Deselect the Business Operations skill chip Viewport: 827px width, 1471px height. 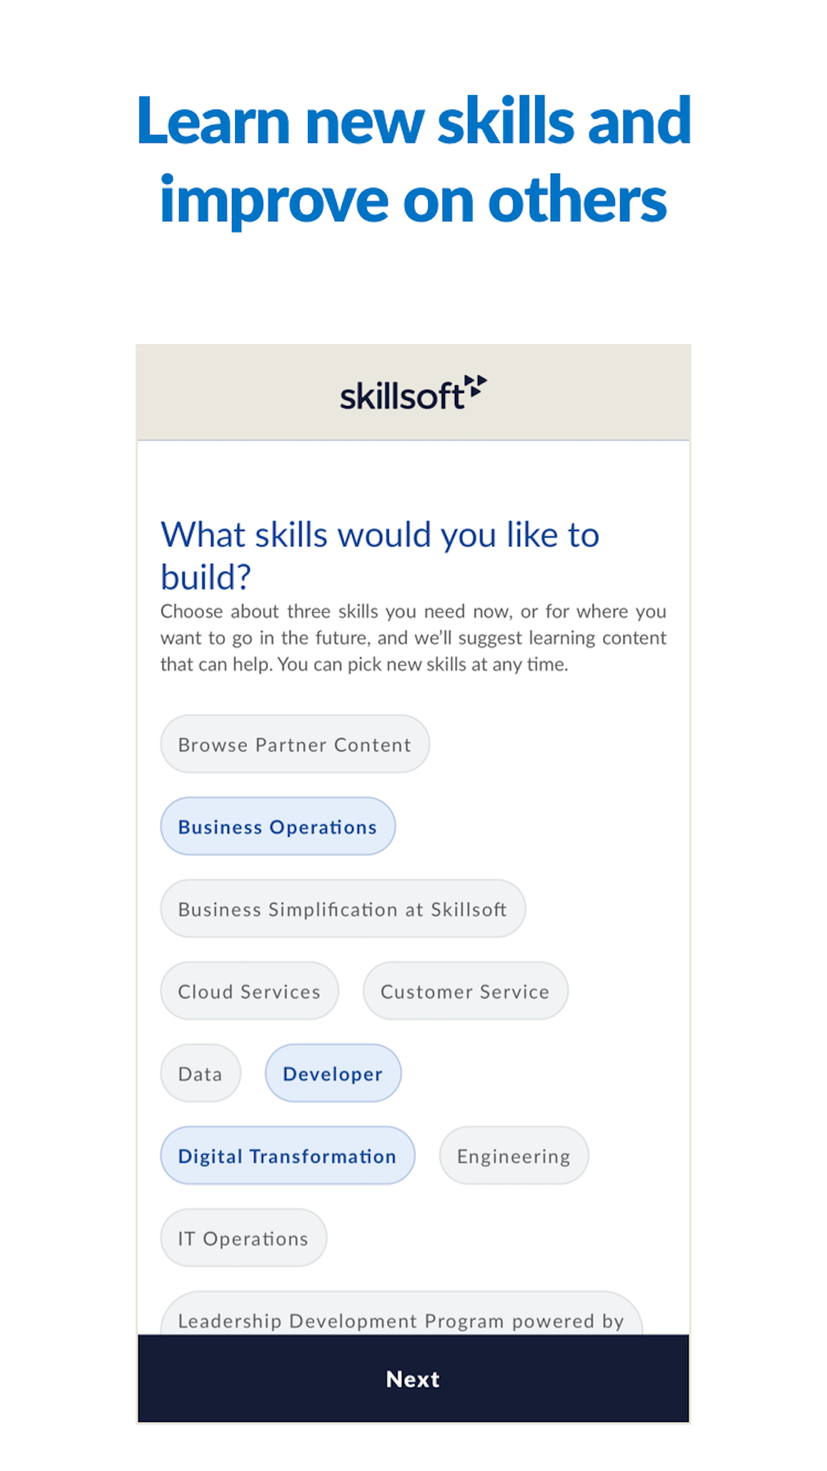click(277, 827)
